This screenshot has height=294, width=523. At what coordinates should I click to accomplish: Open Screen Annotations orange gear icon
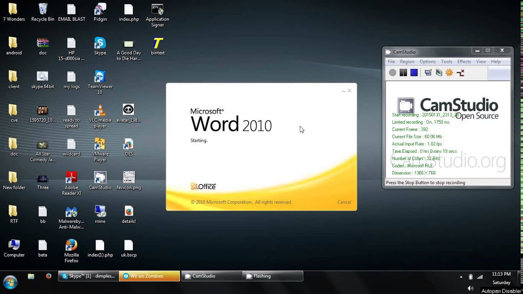pos(449,73)
